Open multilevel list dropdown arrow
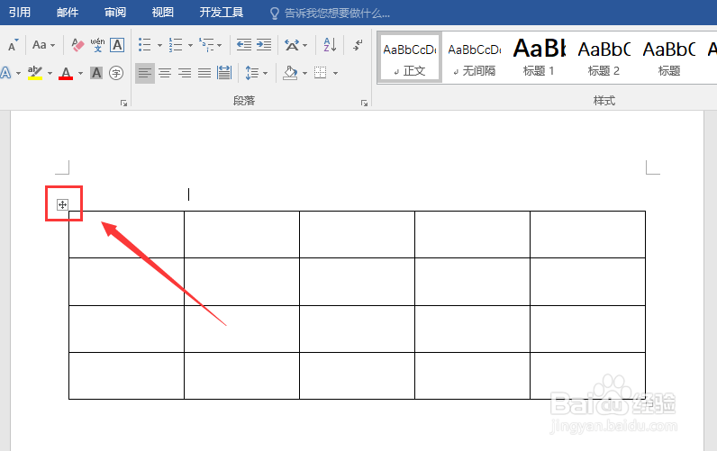 (x=220, y=45)
